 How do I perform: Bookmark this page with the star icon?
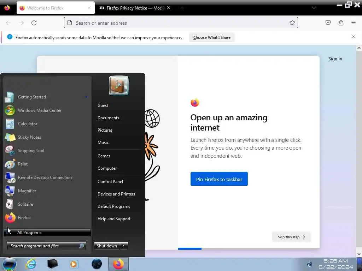coord(292,23)
